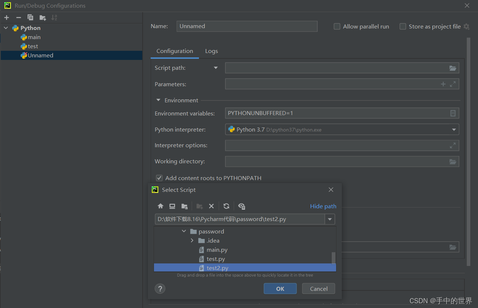
Task: Browse for the working directory folder
Action: tap(453, 161)
